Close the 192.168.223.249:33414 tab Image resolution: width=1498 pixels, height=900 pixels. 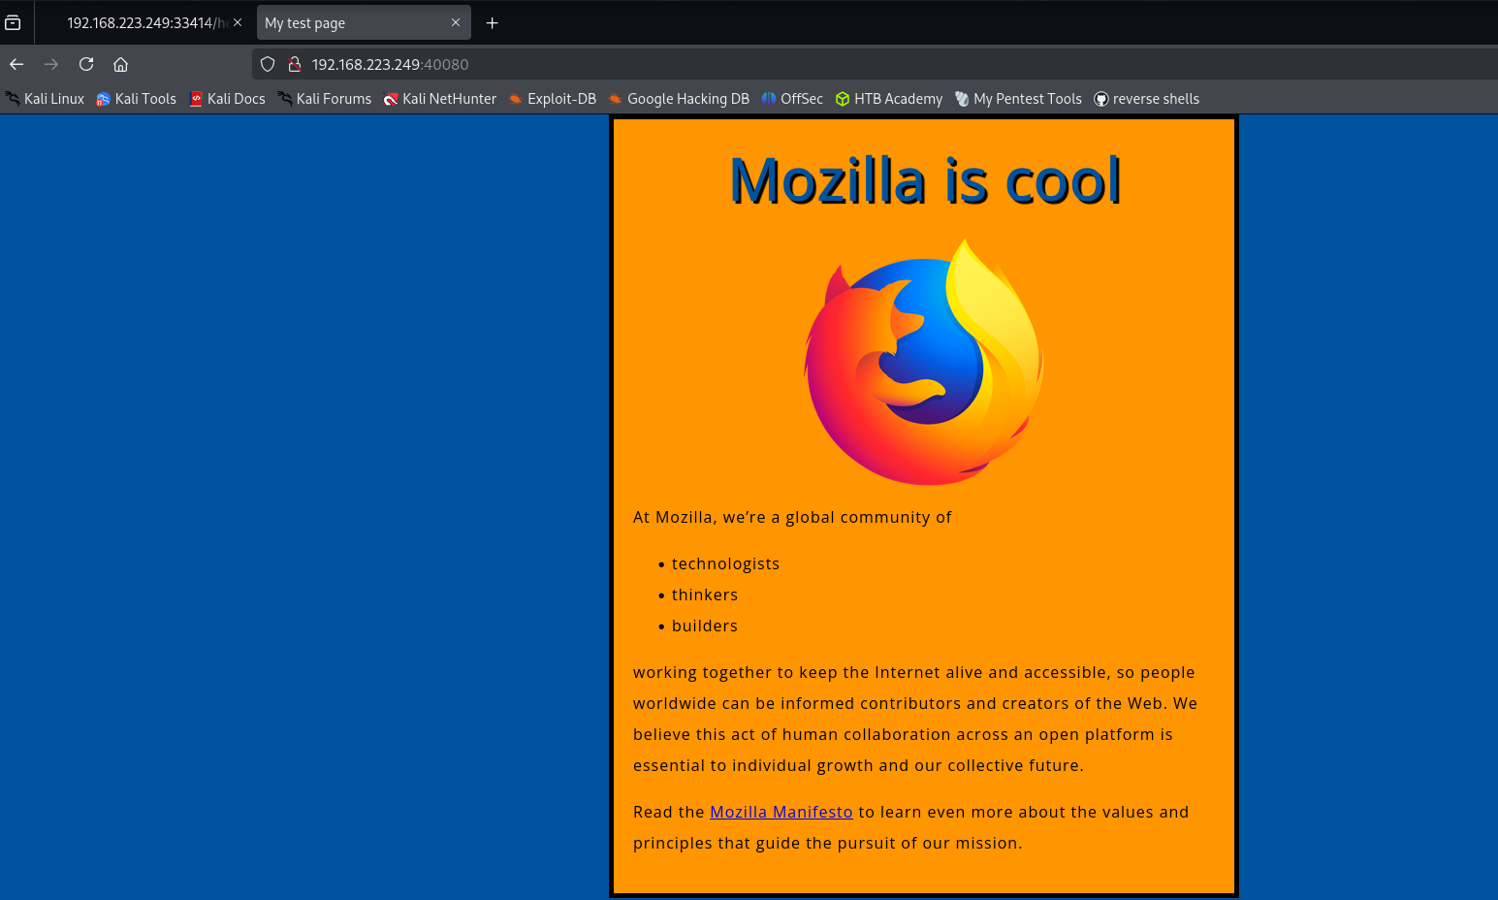tap(238, 22)
